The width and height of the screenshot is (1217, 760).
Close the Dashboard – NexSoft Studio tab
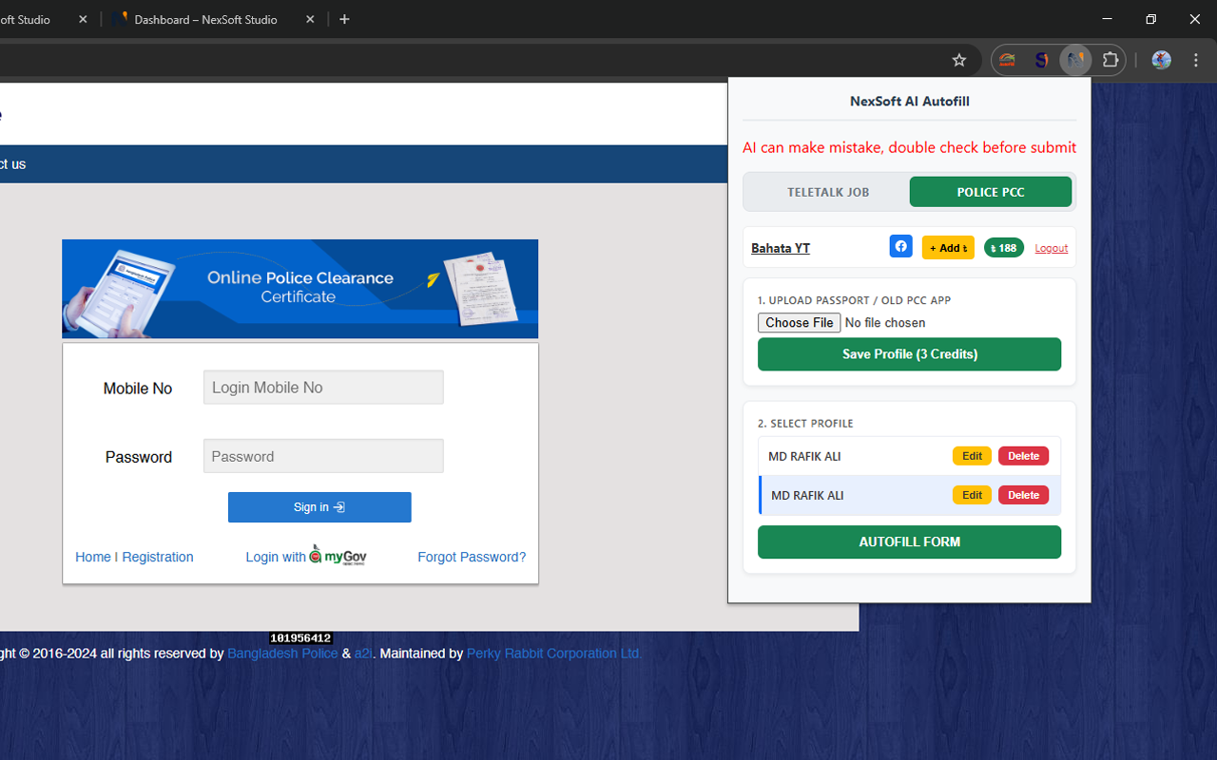tap(310, 19)
